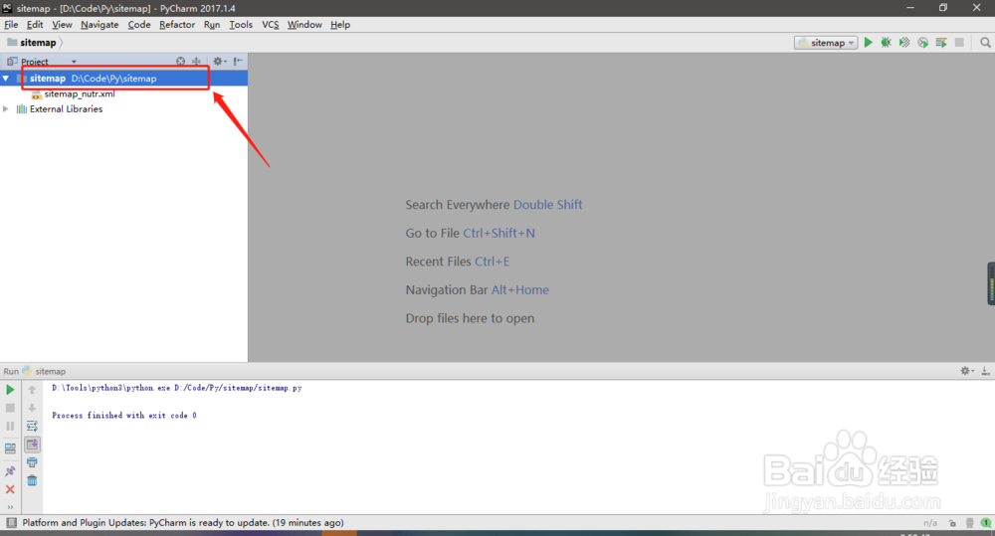This screenshot has width=995, height=536.
Task: Click the python.exe command line output
Action: (177, 388)
